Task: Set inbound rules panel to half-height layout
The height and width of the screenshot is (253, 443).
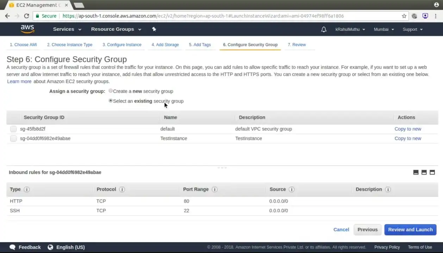Action: [x=424, y=172]
